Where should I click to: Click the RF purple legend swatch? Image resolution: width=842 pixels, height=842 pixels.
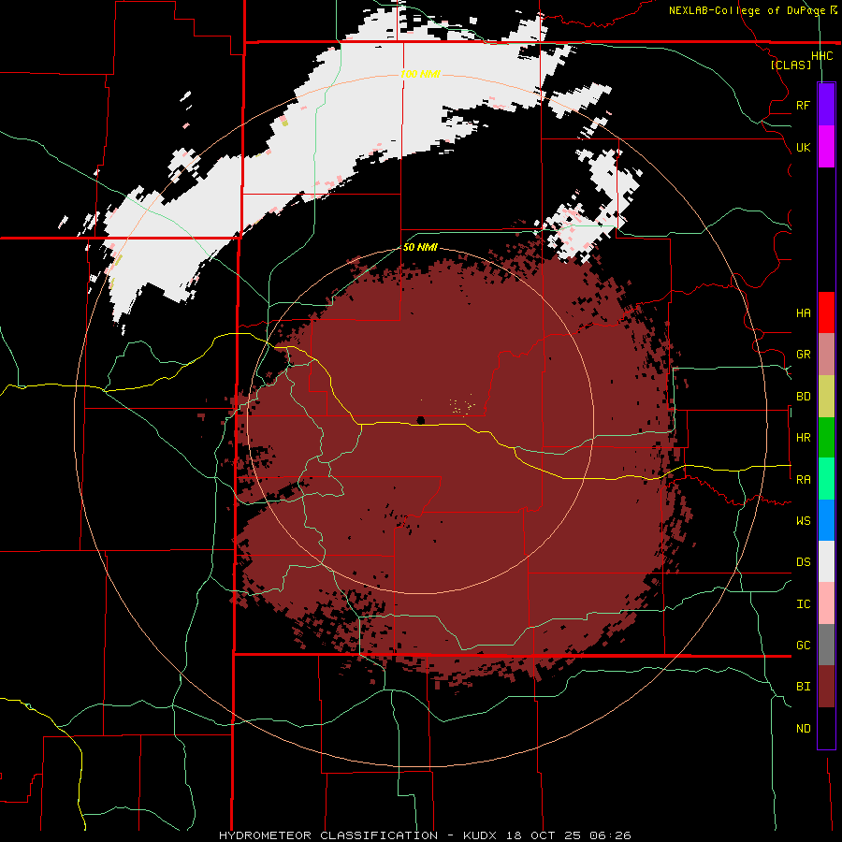click(x=826, y=105)
